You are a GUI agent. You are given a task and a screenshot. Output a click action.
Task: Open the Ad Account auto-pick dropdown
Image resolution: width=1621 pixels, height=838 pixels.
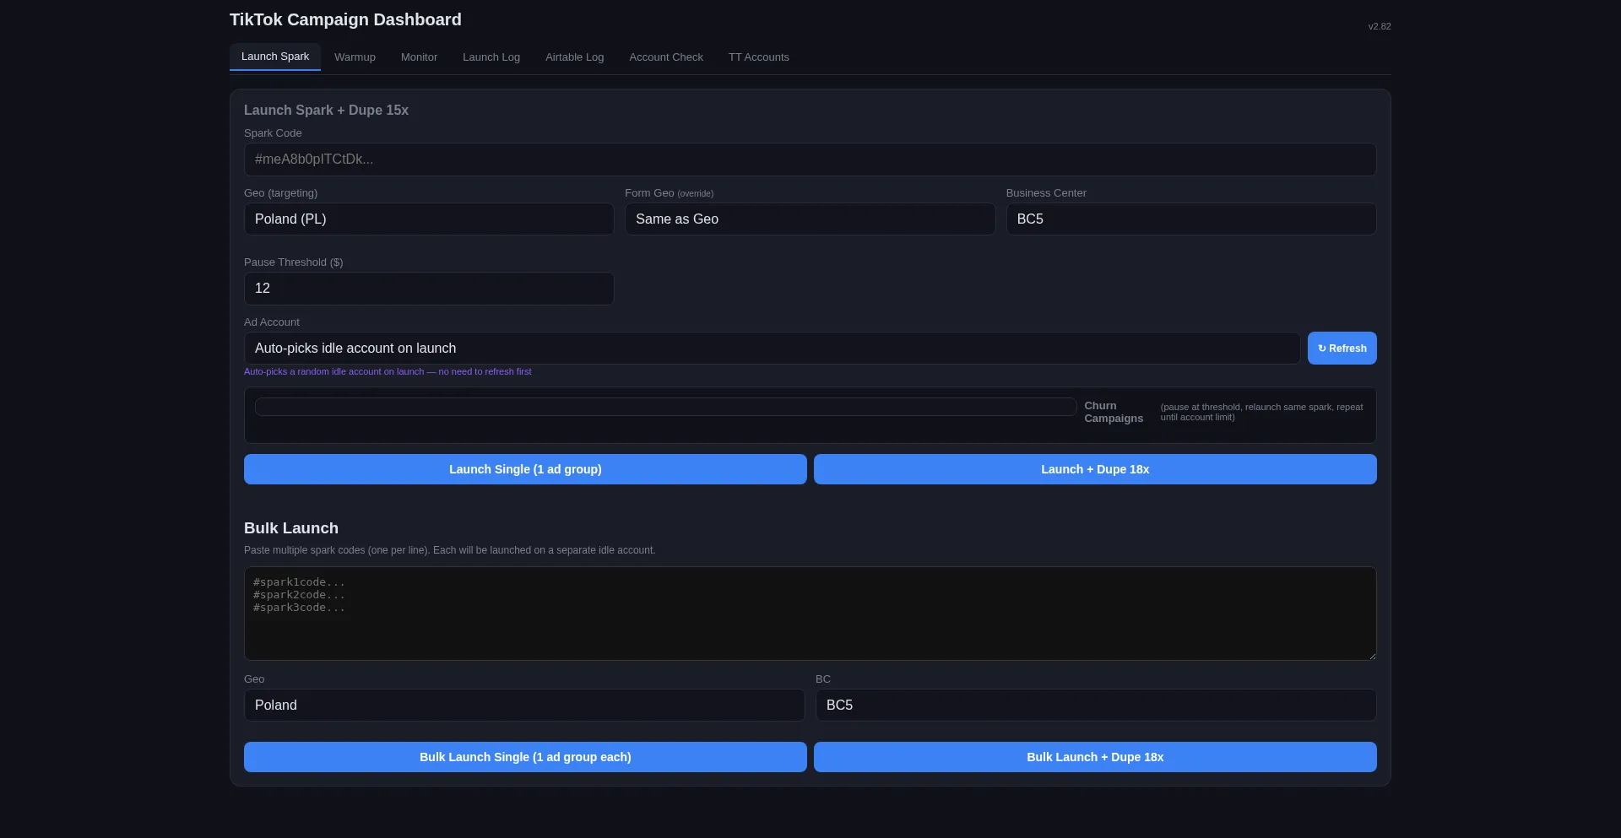click(772, 349)
